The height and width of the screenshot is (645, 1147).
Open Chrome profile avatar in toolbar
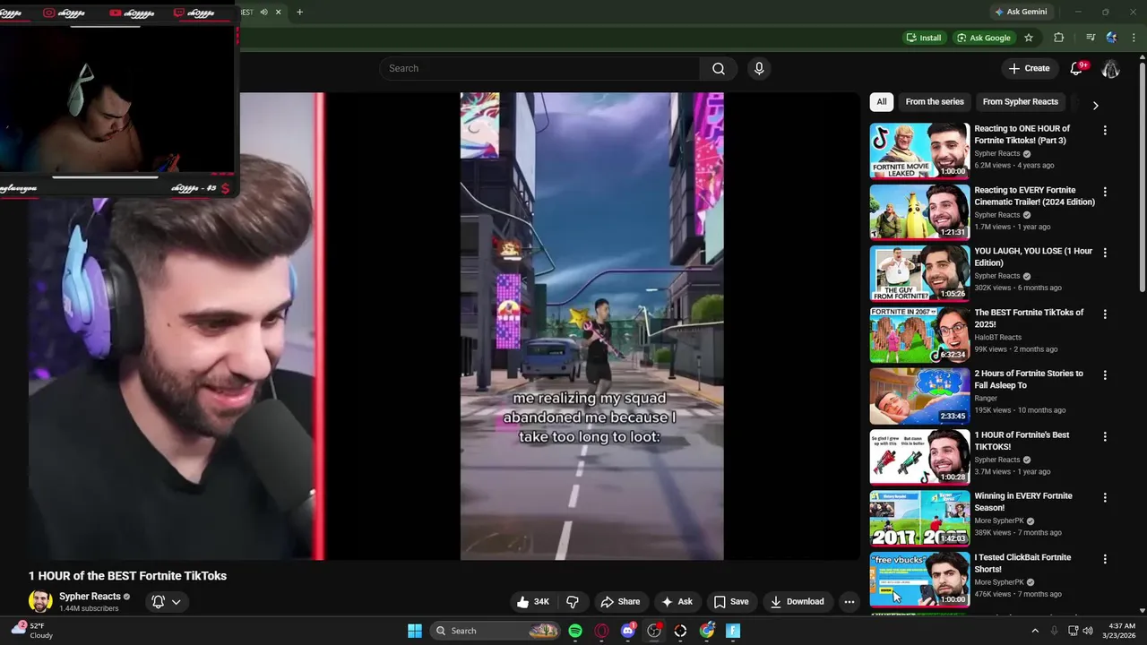pos(1112,38)
